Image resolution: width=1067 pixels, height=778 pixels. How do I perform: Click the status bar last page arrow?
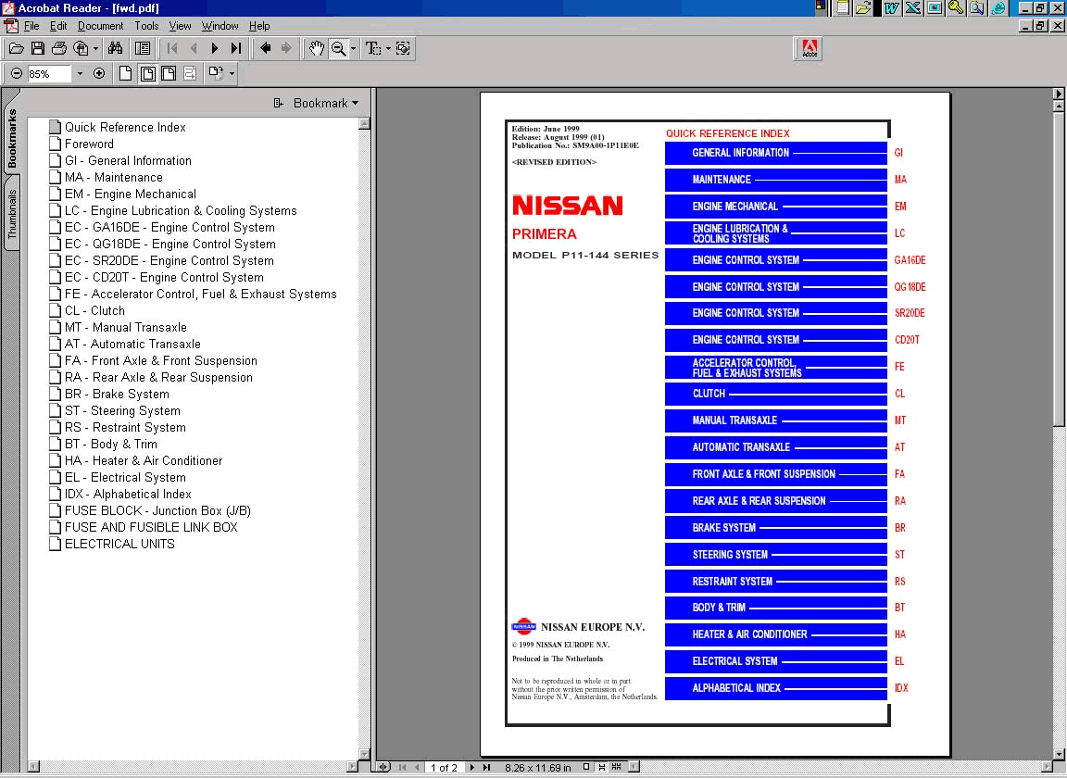(x=486, y=767)
